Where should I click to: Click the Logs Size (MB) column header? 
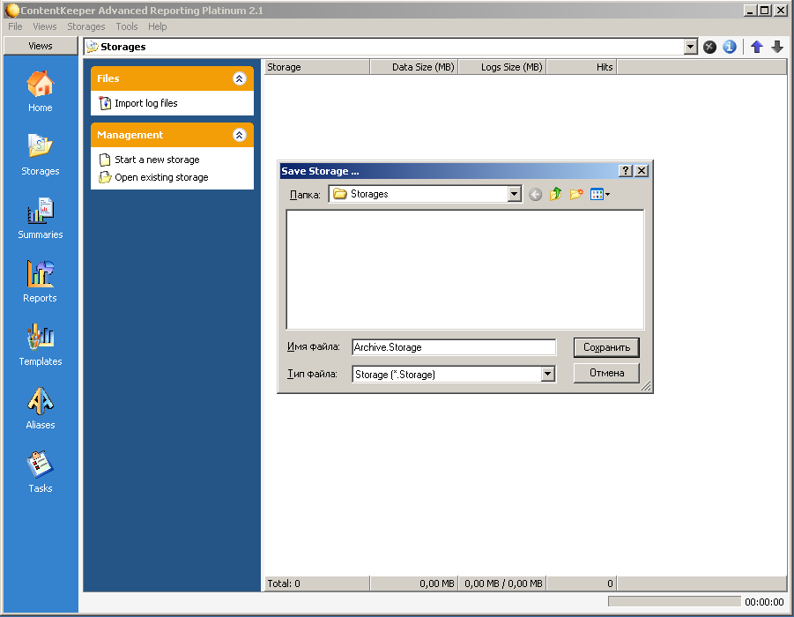pos(502,67)
